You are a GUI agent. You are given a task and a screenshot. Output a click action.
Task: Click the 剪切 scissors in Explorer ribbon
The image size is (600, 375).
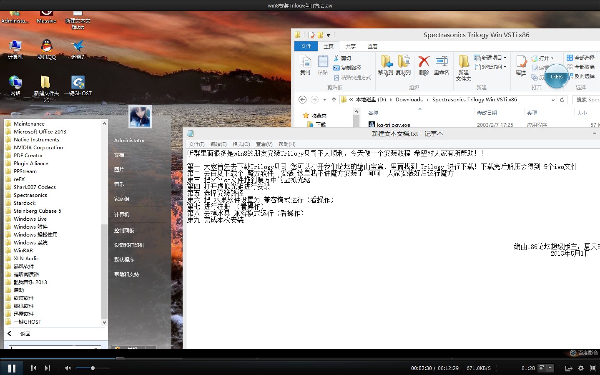(x=342, y=58)
